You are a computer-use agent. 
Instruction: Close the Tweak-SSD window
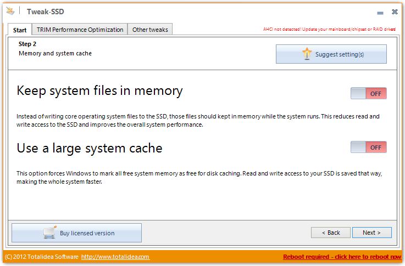point(395,12)
